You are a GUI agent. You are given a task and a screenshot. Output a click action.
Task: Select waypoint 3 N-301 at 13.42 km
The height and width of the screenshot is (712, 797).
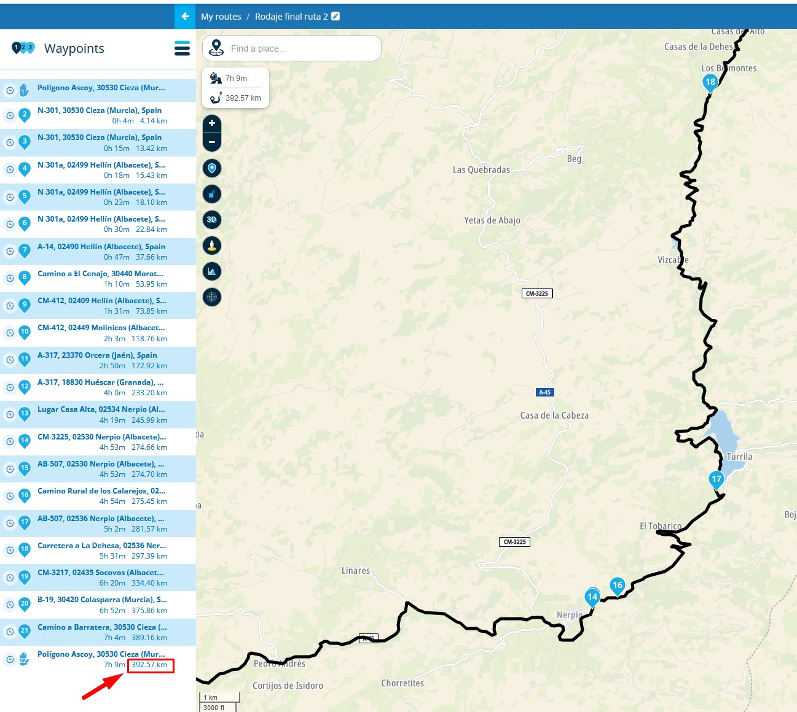pyautogui.click(x=98, y=142)
